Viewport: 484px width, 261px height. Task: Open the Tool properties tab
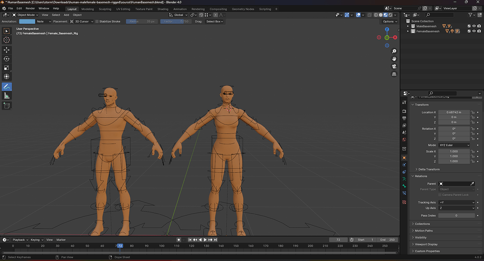pos(404,102)
